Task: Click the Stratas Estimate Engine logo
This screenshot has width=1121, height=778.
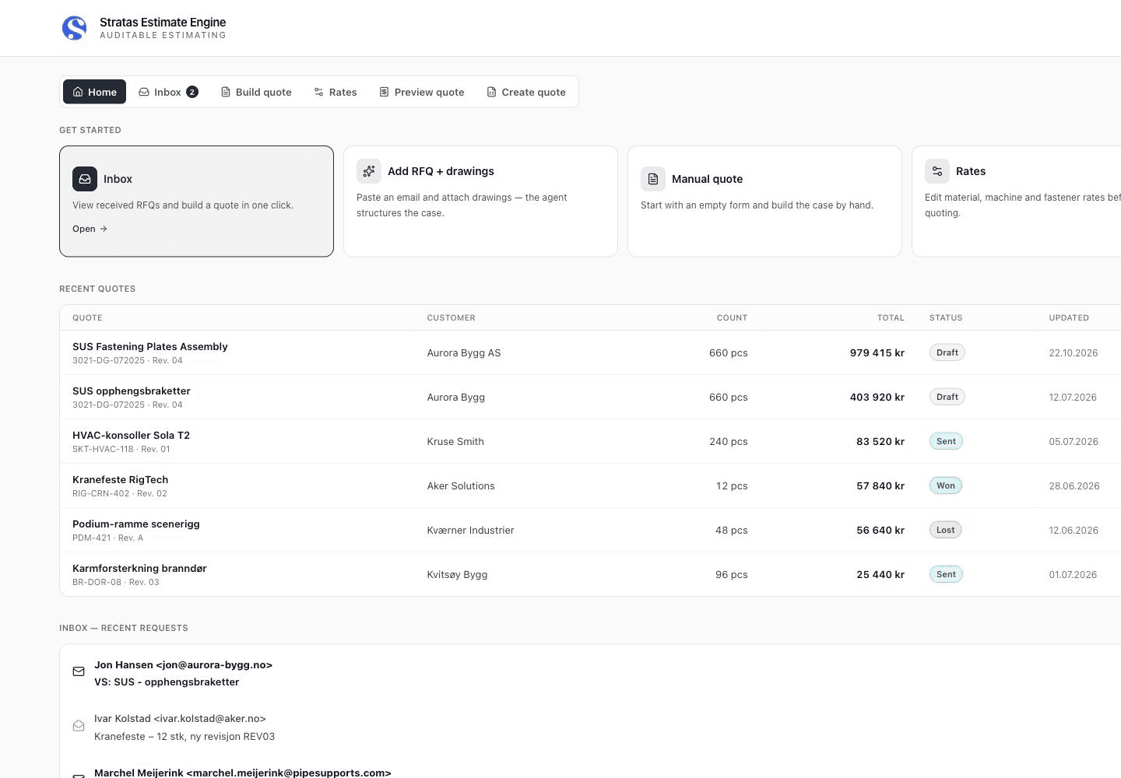Action: (75, 28)
